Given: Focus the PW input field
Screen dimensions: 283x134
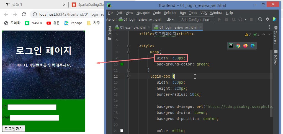Looking at the screenshot, I should pos(34,118).
